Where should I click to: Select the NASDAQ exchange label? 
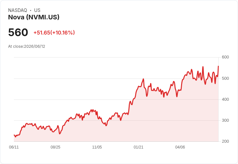(17, 10)
